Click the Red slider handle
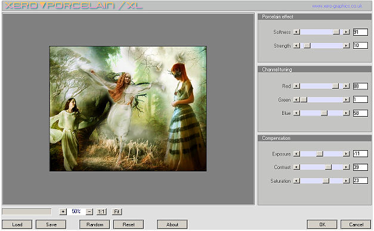This screenshot has height=231, width=374. [x=335, y=86]
